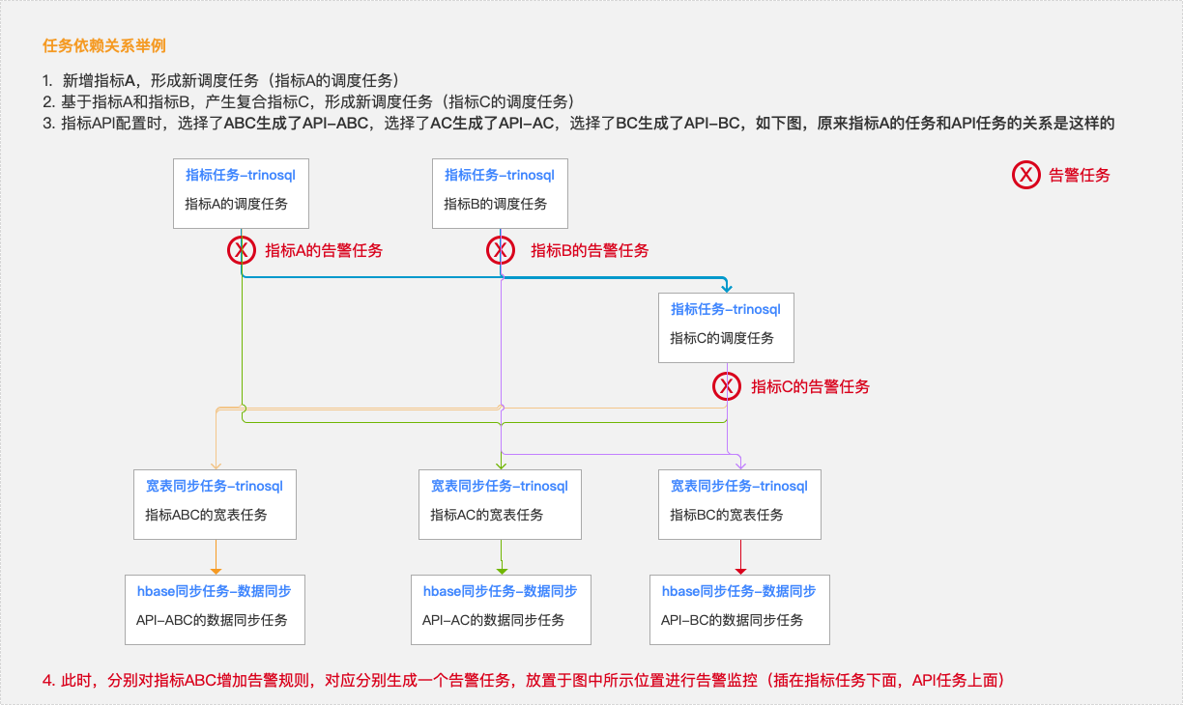
Task: Click 指标任务-trinosql title above 指标C的调度任务
Action: [x=726, y=309]
